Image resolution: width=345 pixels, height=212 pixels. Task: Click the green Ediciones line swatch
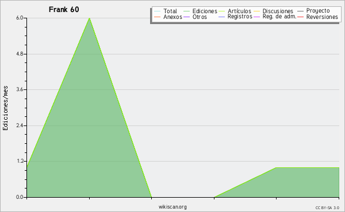[x=186, y=11]
